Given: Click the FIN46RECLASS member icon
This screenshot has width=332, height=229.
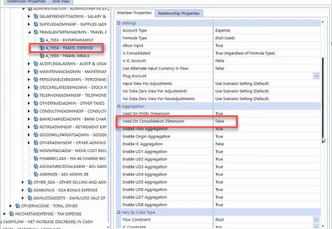Looking at the screenshot, I should (x=36, y=158).
